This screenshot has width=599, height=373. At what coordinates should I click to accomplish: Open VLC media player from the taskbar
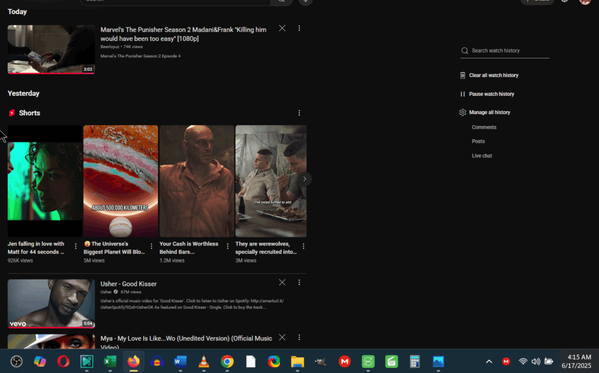[x=204, y=361]
